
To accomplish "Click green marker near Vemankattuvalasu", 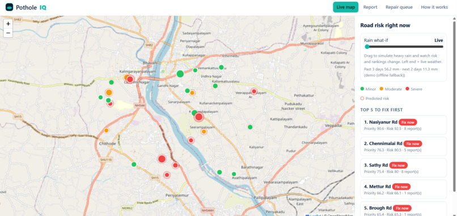I will 221,67.
